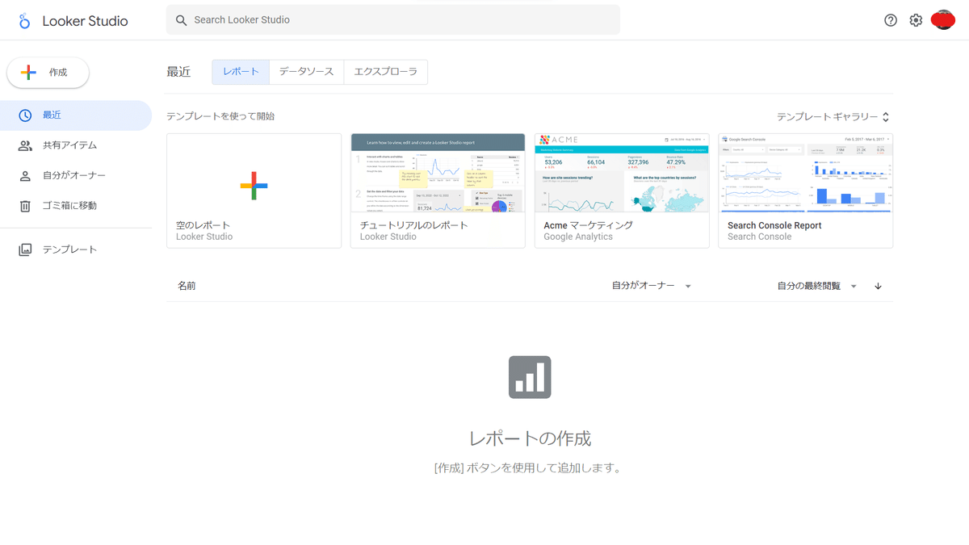The height and width of the screenshot is (545, 969).
Task: Open the 自分がオーナー filter dropdown
Action: (x=652, y=286)
